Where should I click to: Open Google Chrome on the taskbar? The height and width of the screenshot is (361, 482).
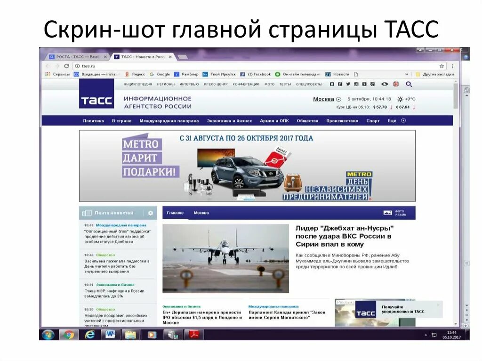(x=69, y=335)
